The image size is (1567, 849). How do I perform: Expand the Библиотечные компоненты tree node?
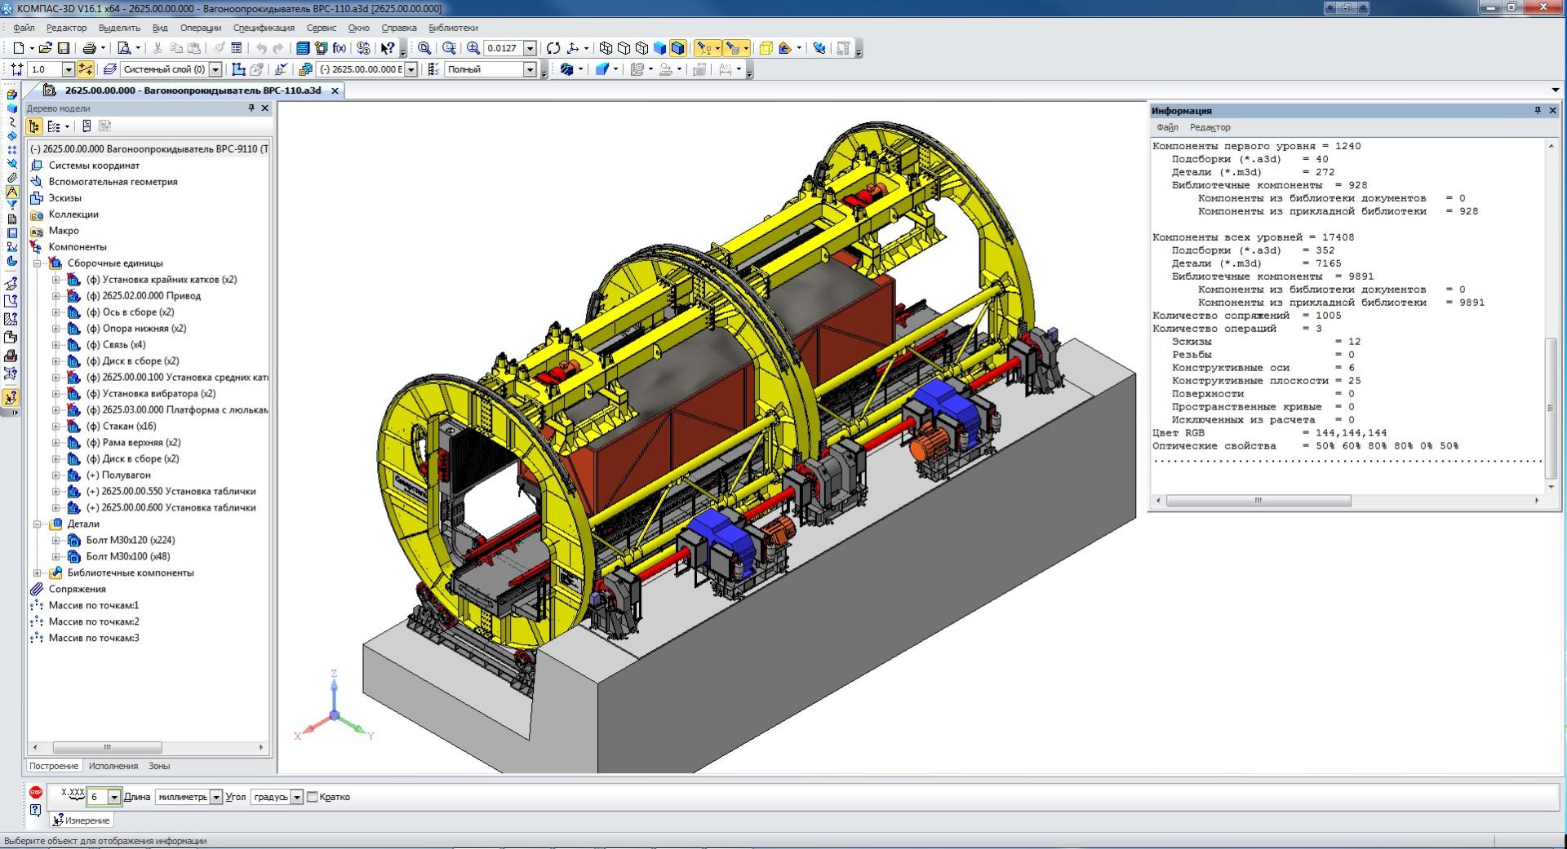click(x=37, y=573)
